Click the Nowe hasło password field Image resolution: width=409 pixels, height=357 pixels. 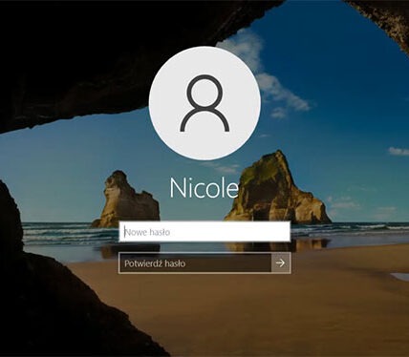click(x=204, y=232)
